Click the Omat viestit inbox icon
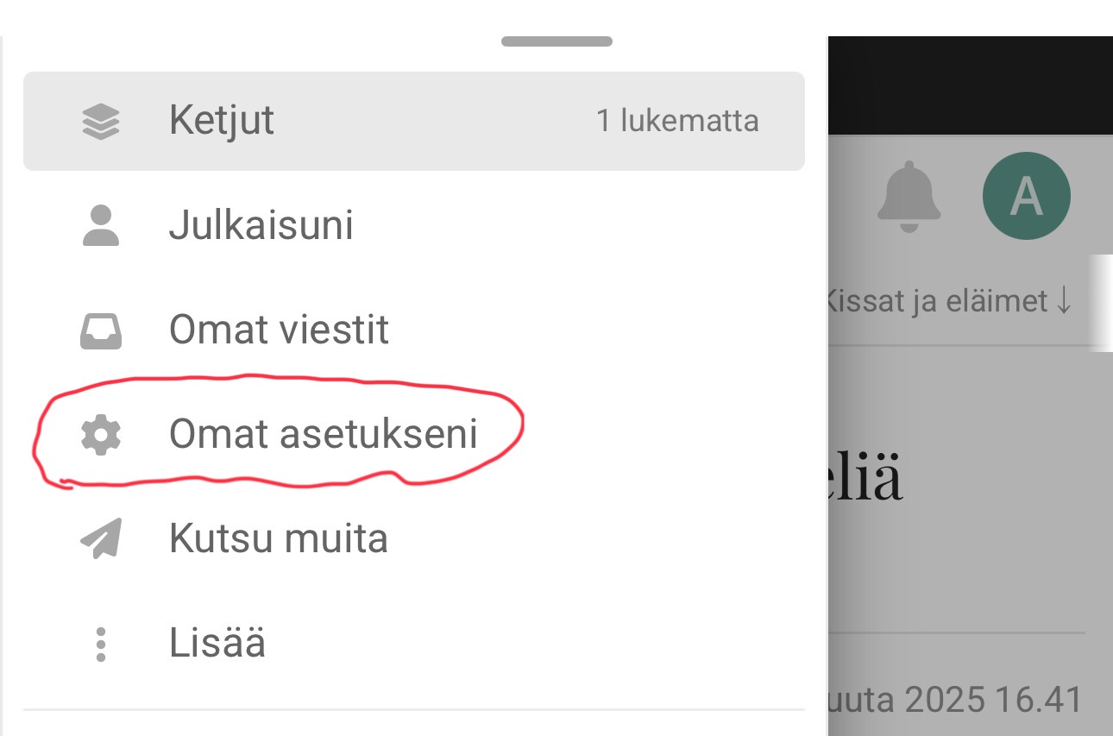Screen dimensions: 1113x736 point(101,330)
